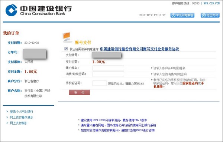Click the red 支付 pay button
Viewport: 223px width, 142px height.
tap(80, 92)
